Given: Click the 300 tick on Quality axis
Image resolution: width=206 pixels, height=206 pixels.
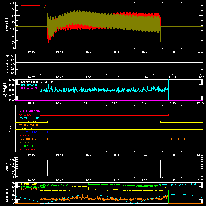Looking at the screenshot, I should click(x=12, y=158).
